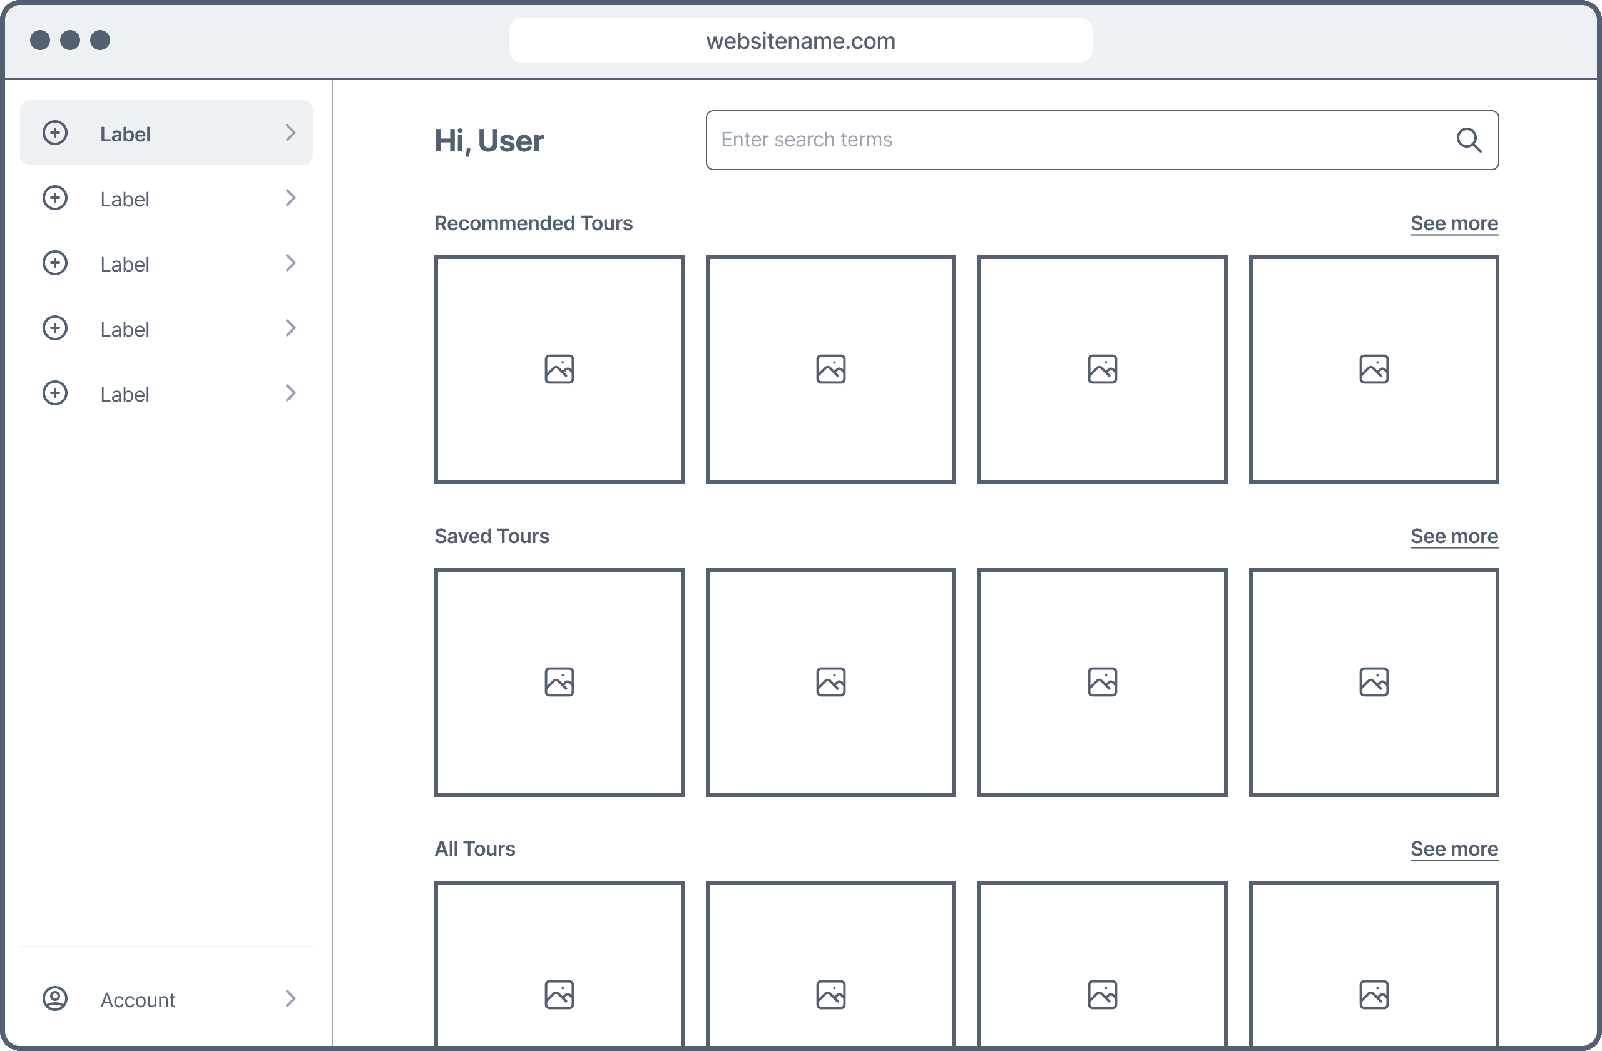This screenshot has height=1051, width=1602.
Task: Click the Account profile icon in sidebar
Action: [x=55, y=998]
